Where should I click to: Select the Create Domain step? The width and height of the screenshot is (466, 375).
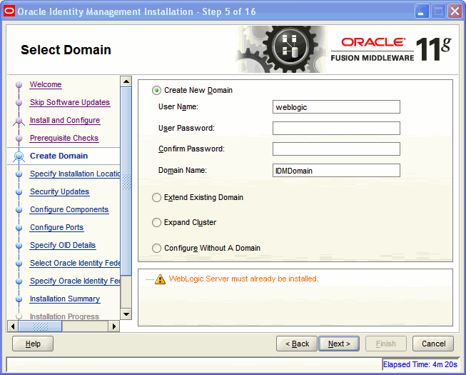pos(59,156)
